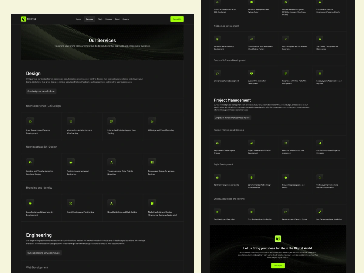Click the Information Architecture and Wireframing icon
This screenshot has height=273, width=364.
click(71, 121)
